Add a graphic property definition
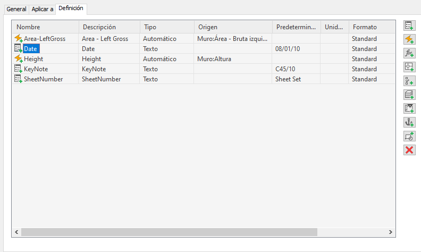This screenshot has height=252, width=421. [x=409, y=136]
